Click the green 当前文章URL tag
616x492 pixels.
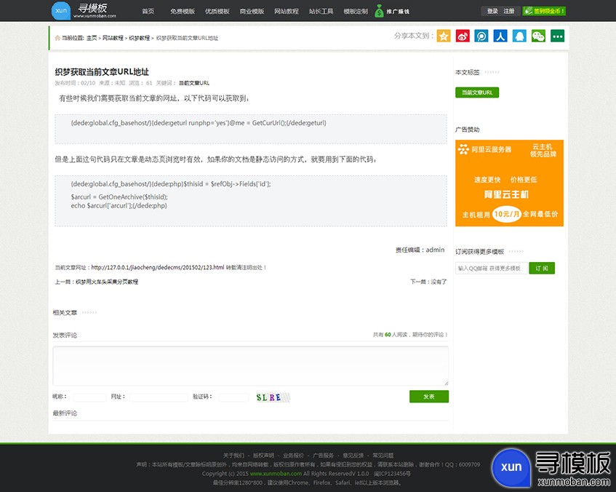click(476, 92)
